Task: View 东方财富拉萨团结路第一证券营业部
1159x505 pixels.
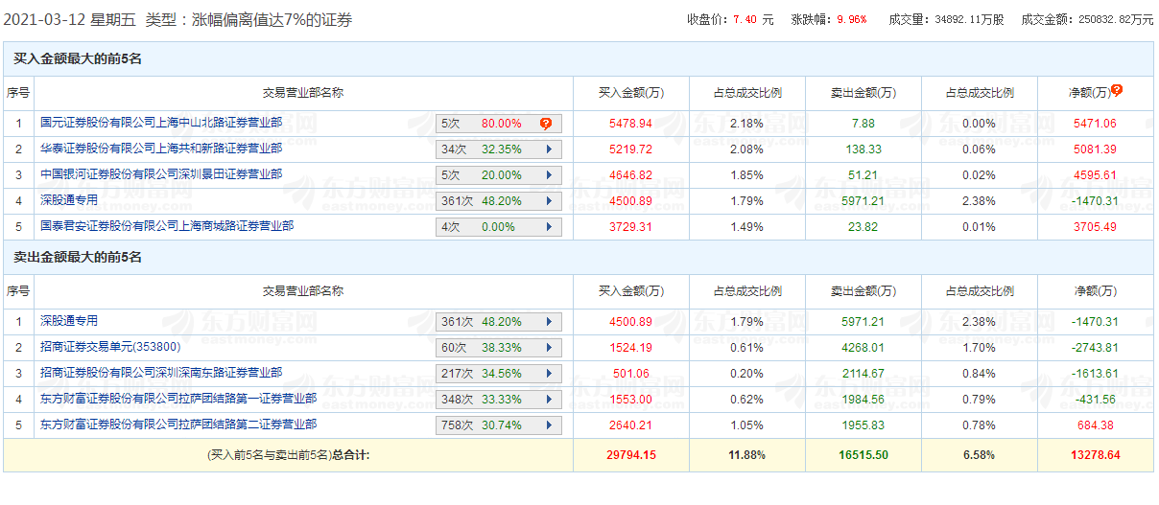Action: pyautogui.click(x=178, y=399)
